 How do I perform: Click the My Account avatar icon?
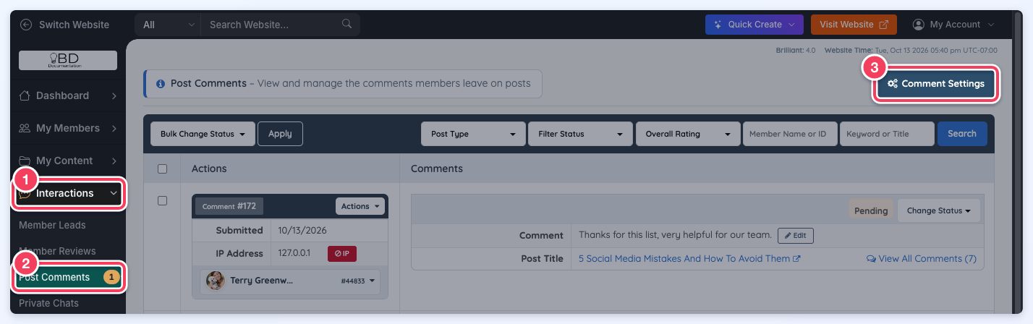click(919, 25)
